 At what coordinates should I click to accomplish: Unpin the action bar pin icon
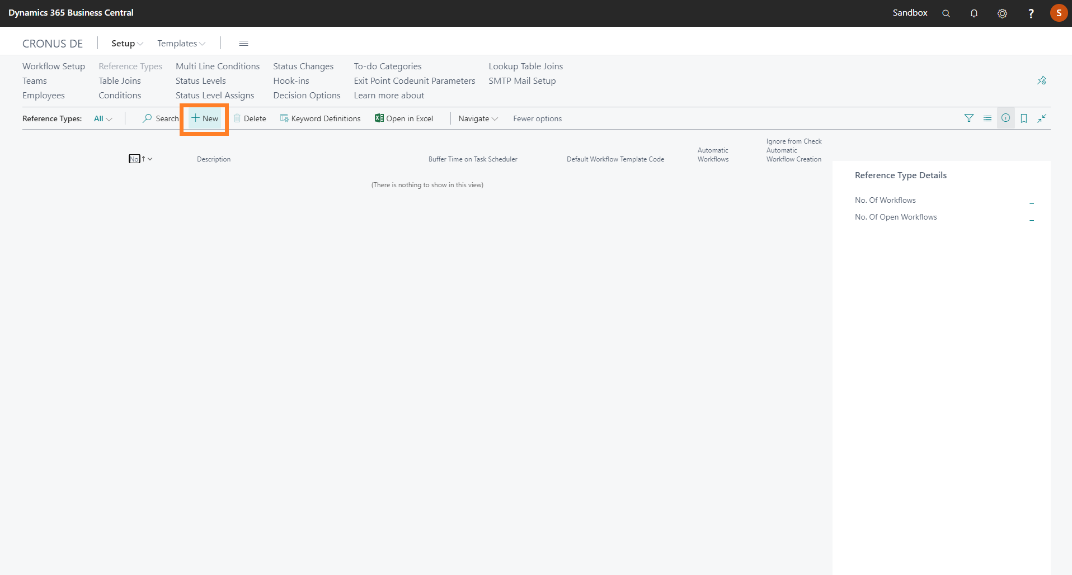[1041, 80]
